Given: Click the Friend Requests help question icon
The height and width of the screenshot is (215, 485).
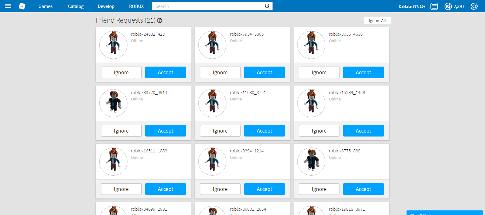Looking at the screenshot, I should [160, 20].
